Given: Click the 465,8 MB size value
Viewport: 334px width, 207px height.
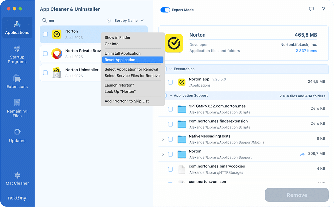Looking at the screenshot, I should tap(306, 35).
